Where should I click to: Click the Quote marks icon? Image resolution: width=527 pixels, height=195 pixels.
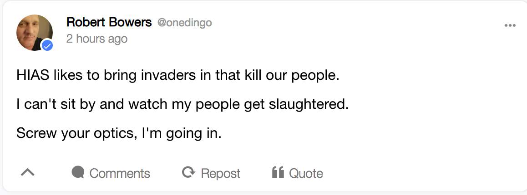click(278, 172)
